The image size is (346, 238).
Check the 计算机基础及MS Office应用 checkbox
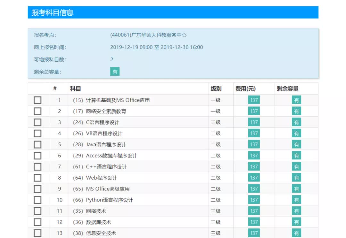(x=37, y=100)
